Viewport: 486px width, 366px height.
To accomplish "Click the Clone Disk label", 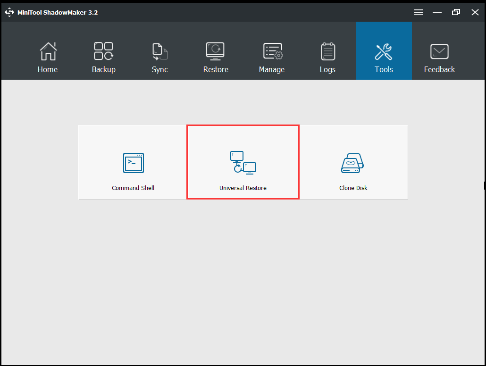I will click(x=353, y=188).
